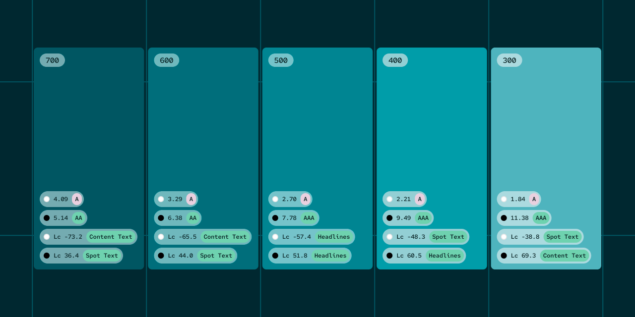Select the 600 shade label
This screenshot has height=317, width=635.
click(x=167, y=60)
